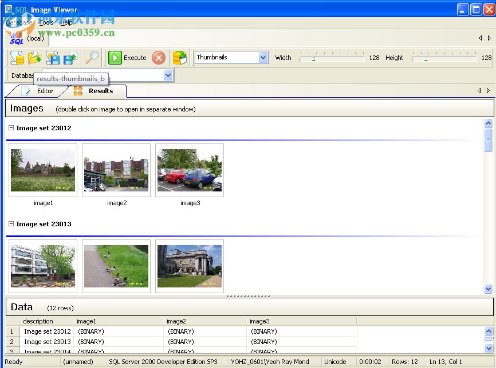Collapse Image set 23012

tap(10, 128)
